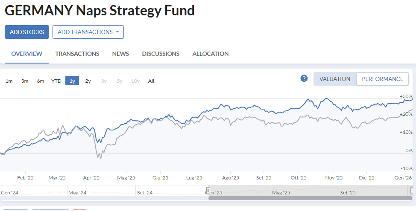Image resolution: width=416 pixels, height=211 pixels.
Task: Open the TRANSACTIONS tab
Action: coord(77,54)
